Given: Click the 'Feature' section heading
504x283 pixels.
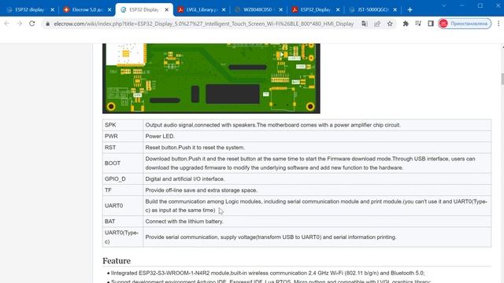Looking at the screenshot, I should pyautogui.click(x=117, y=261).
